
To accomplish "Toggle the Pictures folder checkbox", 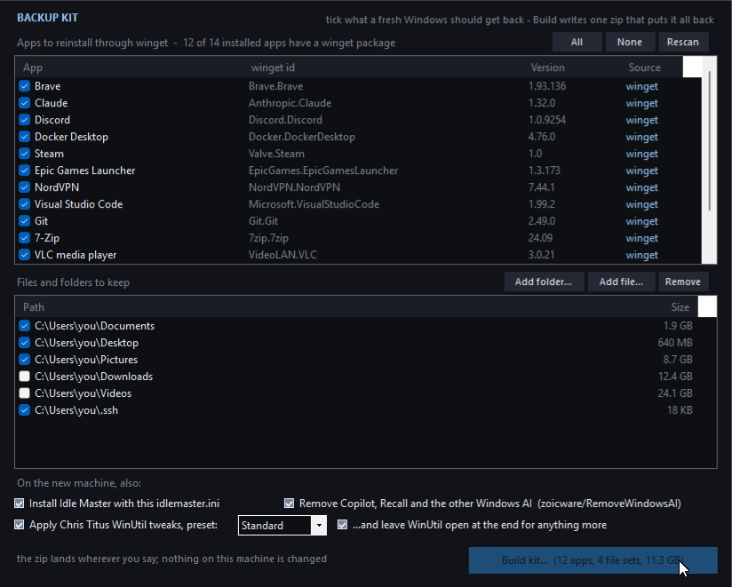I will tap(24, 360).
